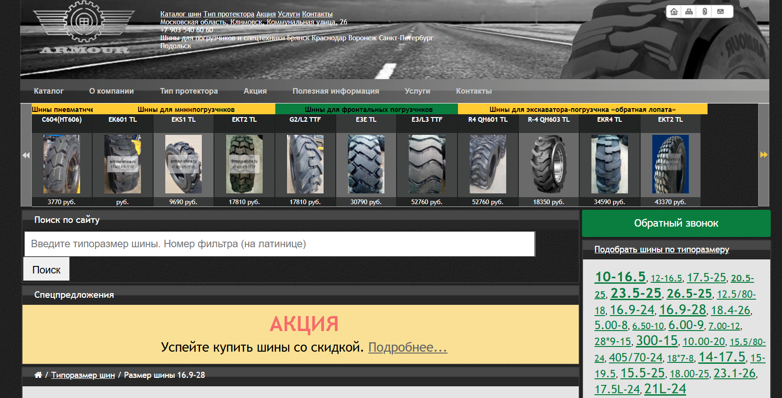Follow the Подробнее promo link
Image resolution: width=782 pixels, height=398 pixels.
pyautogui.click(x=407, y=347)
